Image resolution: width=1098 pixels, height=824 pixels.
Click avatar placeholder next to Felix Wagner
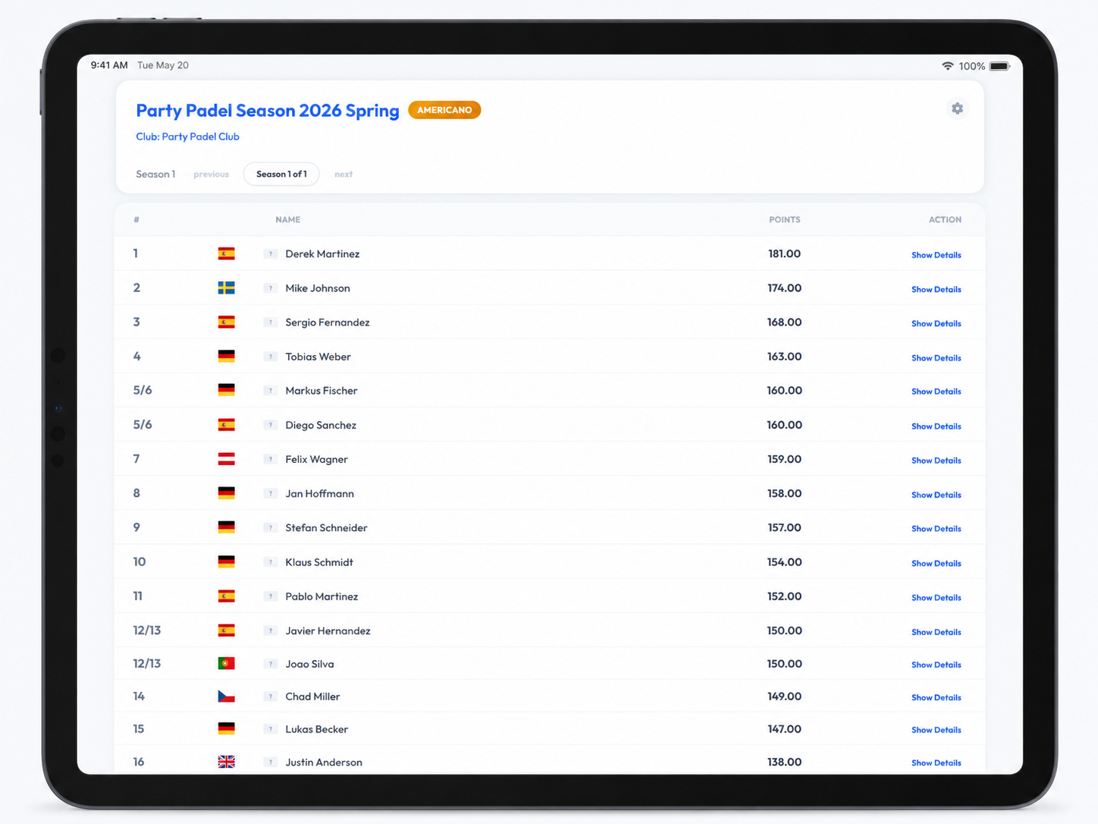(x=271, y=459)
